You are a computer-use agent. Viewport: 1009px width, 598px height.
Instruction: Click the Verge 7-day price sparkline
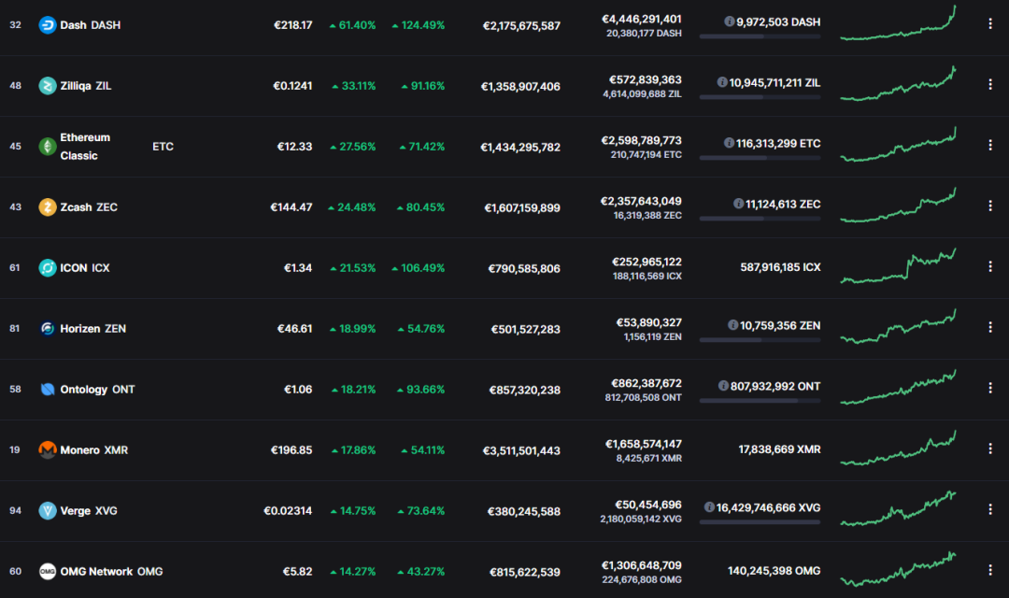pos(899,508)
